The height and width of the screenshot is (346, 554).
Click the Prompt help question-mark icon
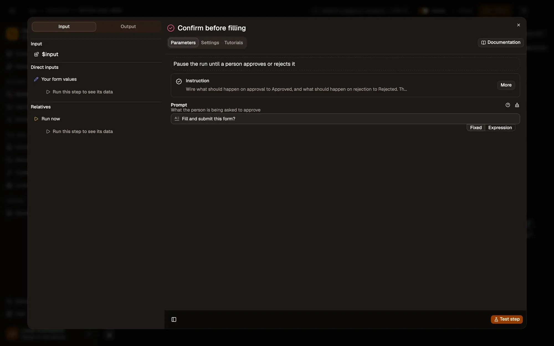pos(508,105)
